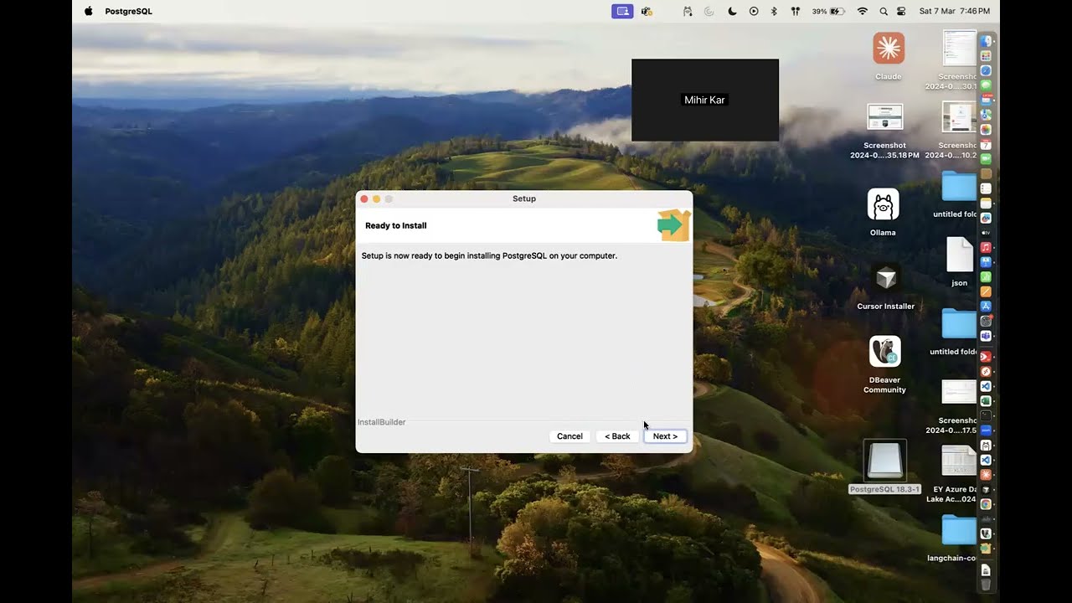This screenshot has height=603, width=1072.
Task: Select Screenshot ending 35.18 PM thumbnail
Action: pos(884,117)
